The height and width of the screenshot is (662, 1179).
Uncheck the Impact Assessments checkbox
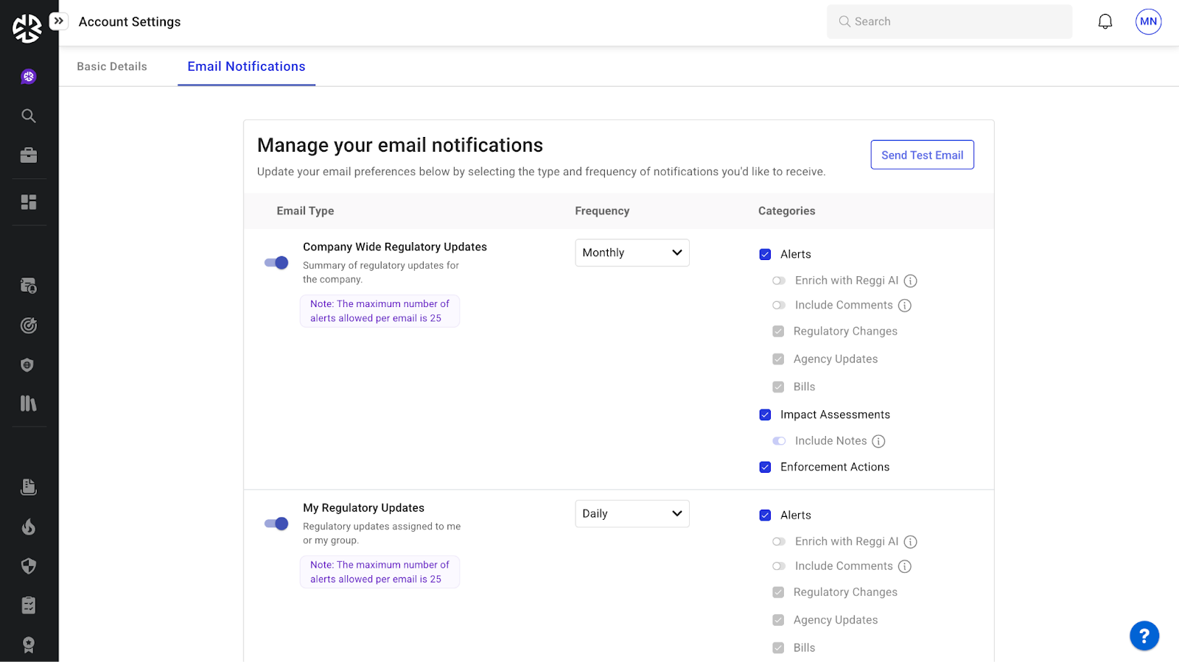[765, 415]
